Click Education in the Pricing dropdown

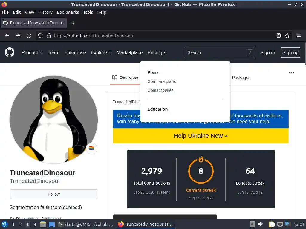tap(157, 109)
